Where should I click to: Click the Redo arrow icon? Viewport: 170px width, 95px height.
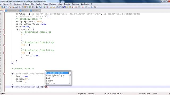32,7
